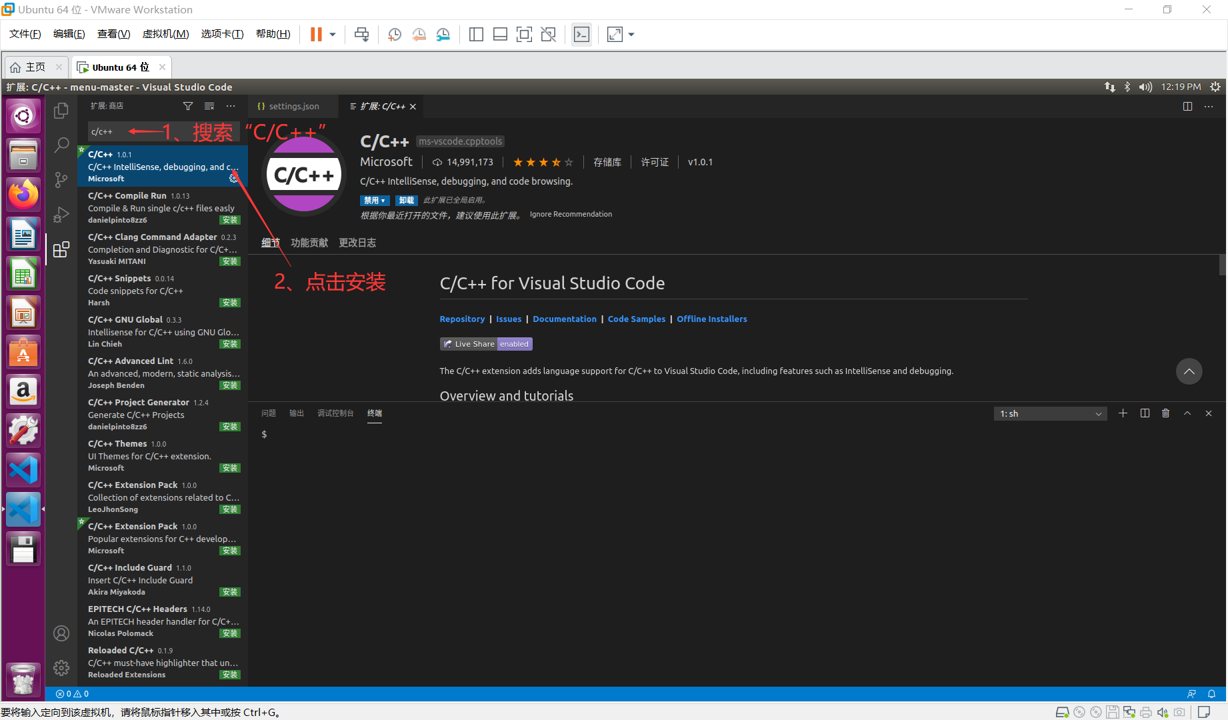Image resolution: width=1228 pixels, height=720 pixels.
Task: Open the Repository link
Action: pyautogui.click(x=462, y=319)
